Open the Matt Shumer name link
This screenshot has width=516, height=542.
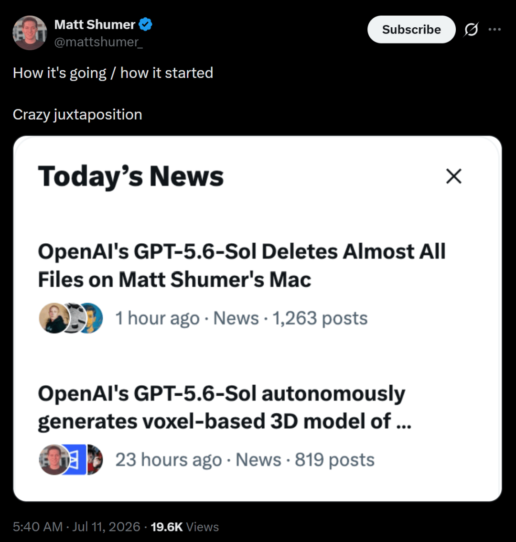click(x=95, y=24)
